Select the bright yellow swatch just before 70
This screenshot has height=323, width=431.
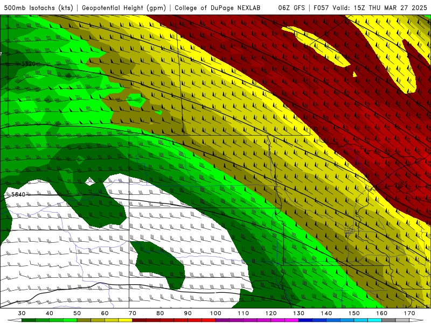(126, 320)
